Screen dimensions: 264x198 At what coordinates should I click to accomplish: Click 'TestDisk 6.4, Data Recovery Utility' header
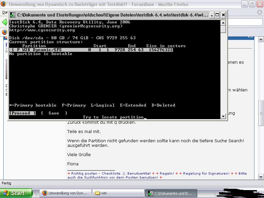coord(70,22)
